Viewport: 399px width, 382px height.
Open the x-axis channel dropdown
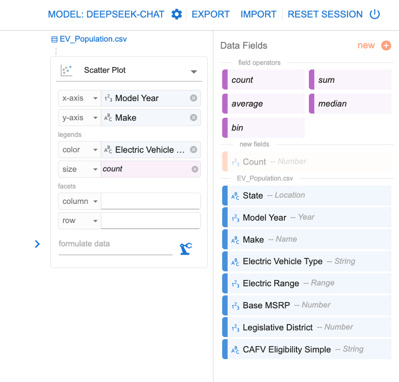(79, 98)
